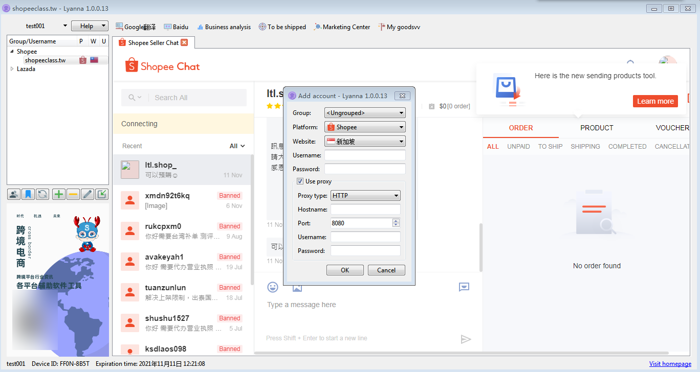Screen dimensions: 700x372
Task: Select the TO SHIP order filter
Action: pos(550,147)
